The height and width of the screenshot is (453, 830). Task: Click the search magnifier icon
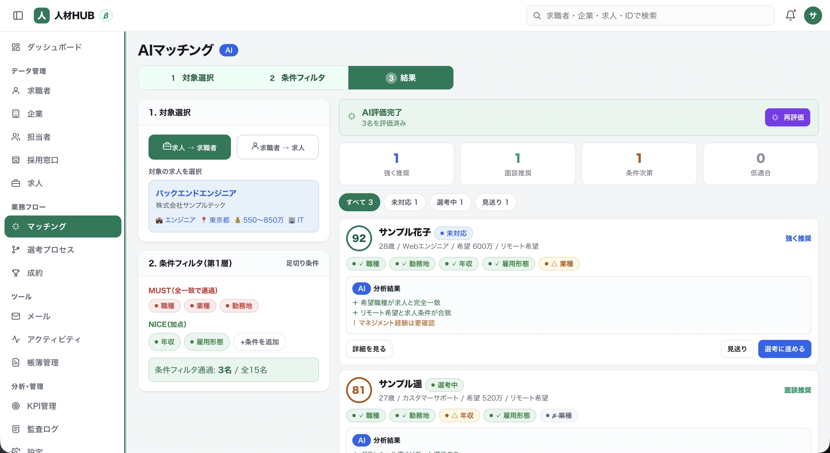(x=537, y=16)
